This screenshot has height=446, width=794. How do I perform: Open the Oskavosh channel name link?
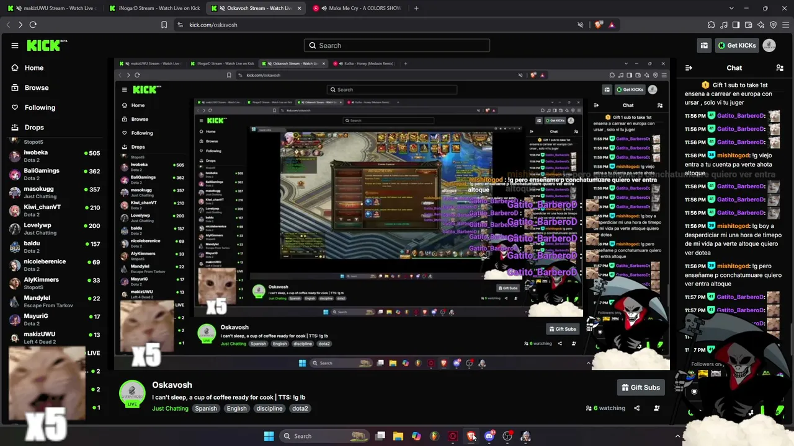[x=172, y=385]
